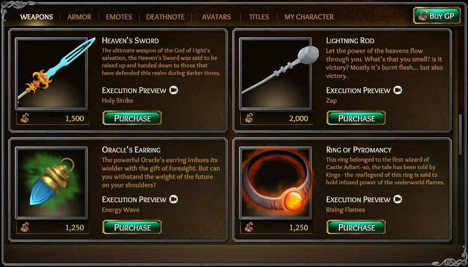The height and width of the screenshot is (267, 468).
Task: Click the Buy GP button
Action: click(437, 15)
